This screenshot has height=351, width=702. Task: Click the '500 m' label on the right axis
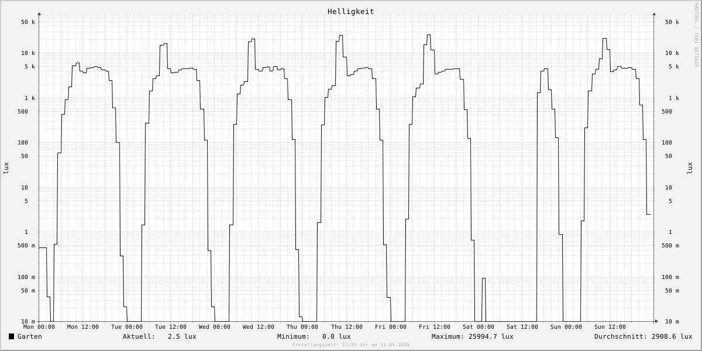pyautogui.click(x=670, y=246)
